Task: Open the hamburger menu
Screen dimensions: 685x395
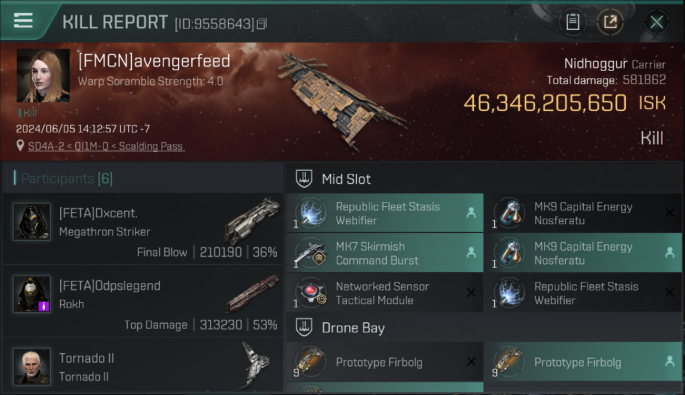Action: coord(23,21)
